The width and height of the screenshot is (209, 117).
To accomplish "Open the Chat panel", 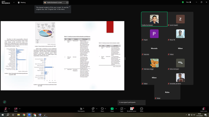I will point(93,109).
